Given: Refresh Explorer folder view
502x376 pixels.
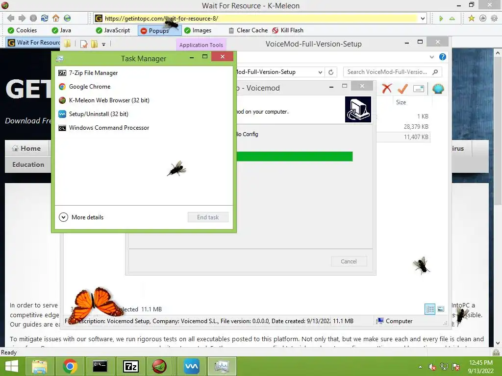Looking at the screenshot, I should coord(331,72).
